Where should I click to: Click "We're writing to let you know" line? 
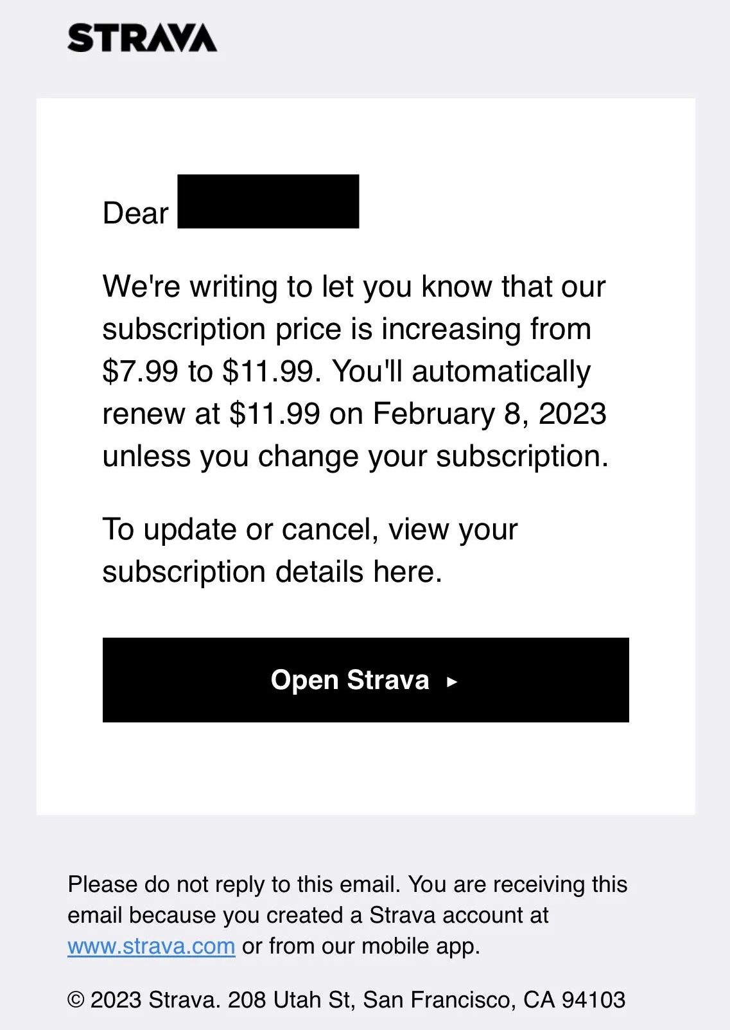click(353, 286)
